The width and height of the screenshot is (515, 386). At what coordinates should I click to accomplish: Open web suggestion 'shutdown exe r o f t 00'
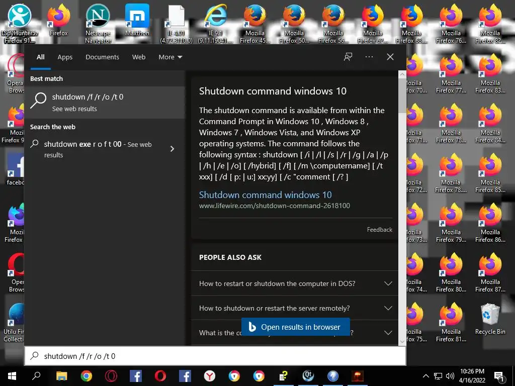[x=98, y=149]
